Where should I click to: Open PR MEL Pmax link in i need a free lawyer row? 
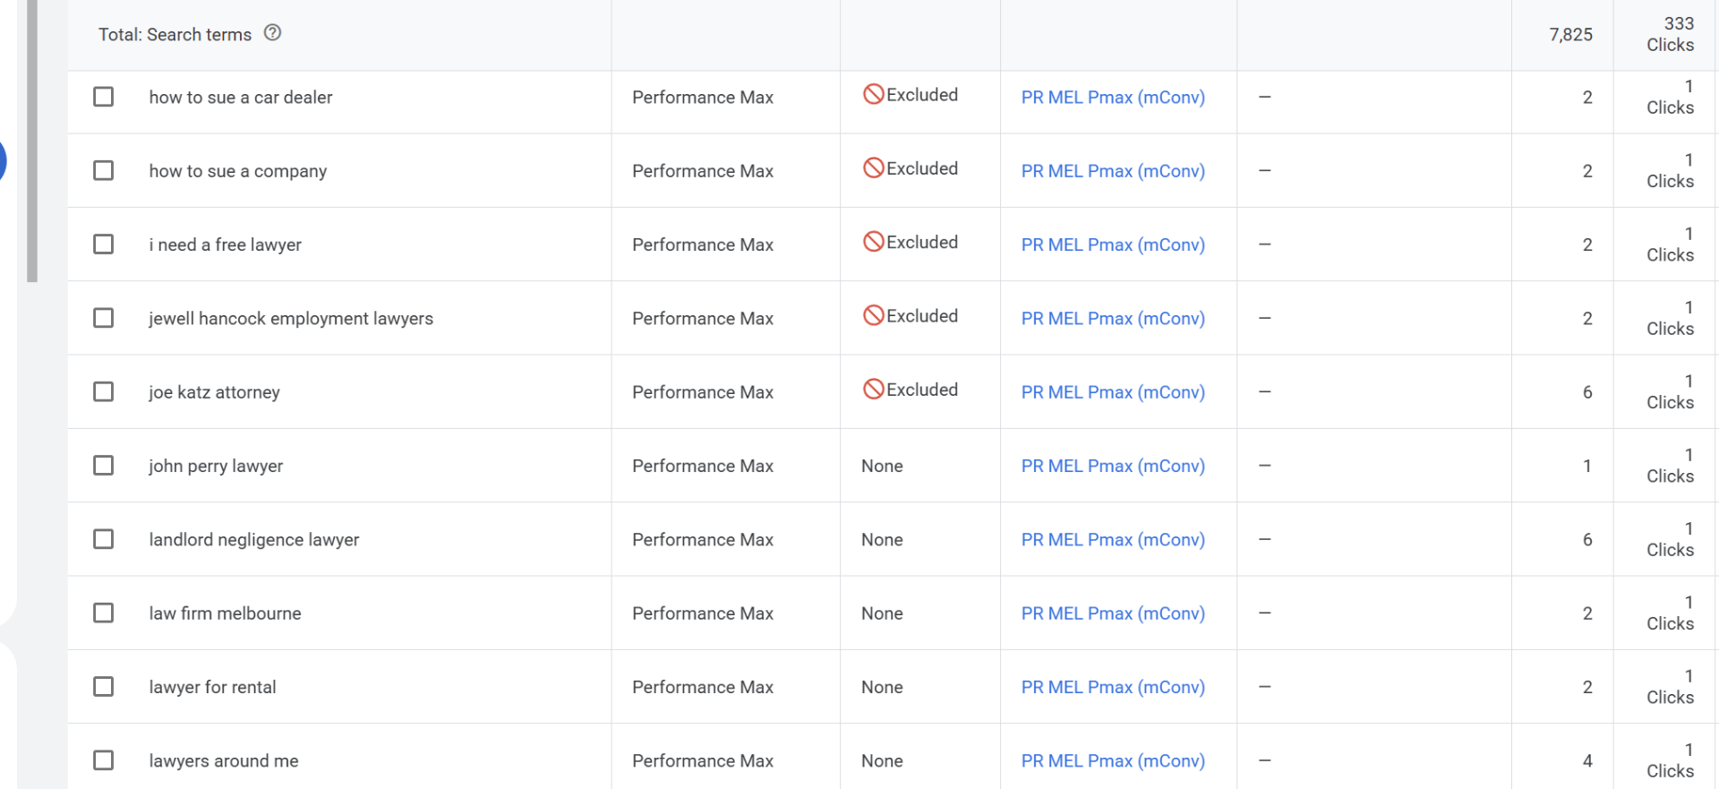(x=1113, y=244)
